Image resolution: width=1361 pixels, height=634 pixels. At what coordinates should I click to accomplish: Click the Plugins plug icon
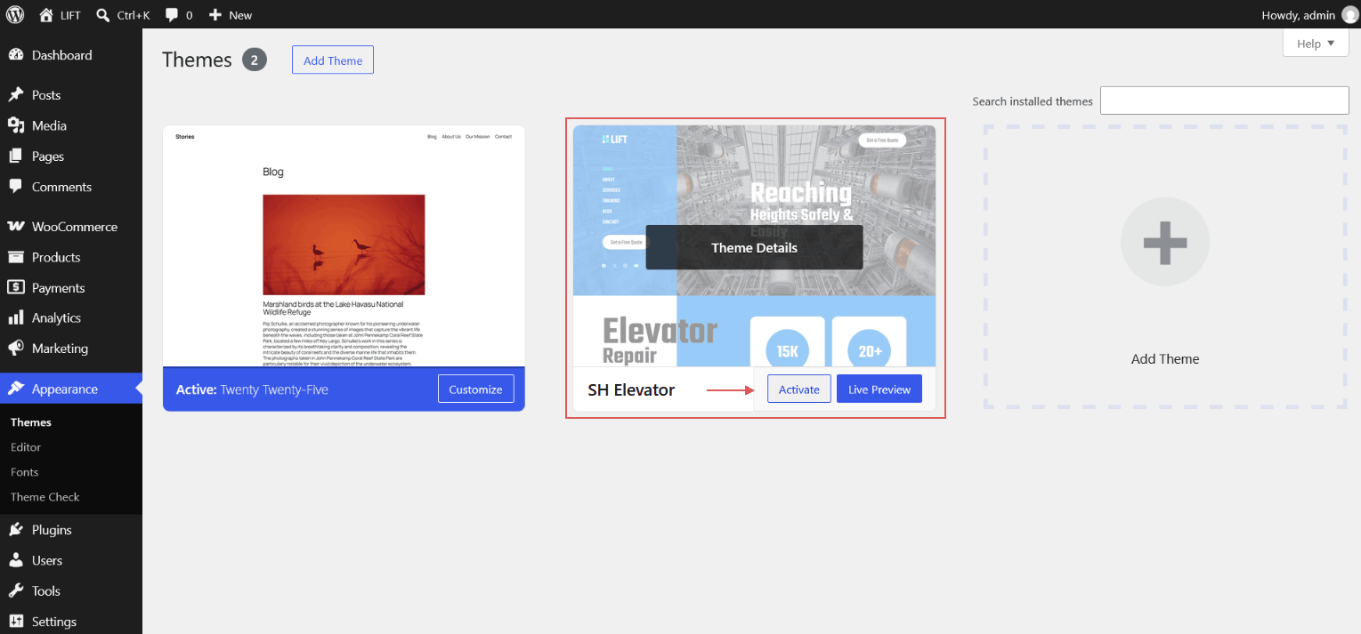click(16, 530)
